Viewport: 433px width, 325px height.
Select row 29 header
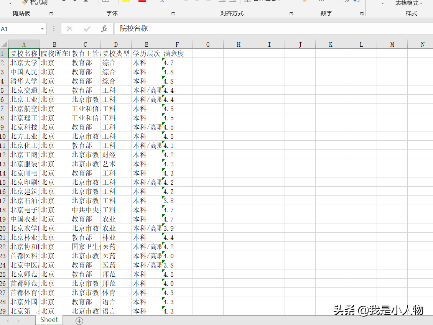click(3, 311)
